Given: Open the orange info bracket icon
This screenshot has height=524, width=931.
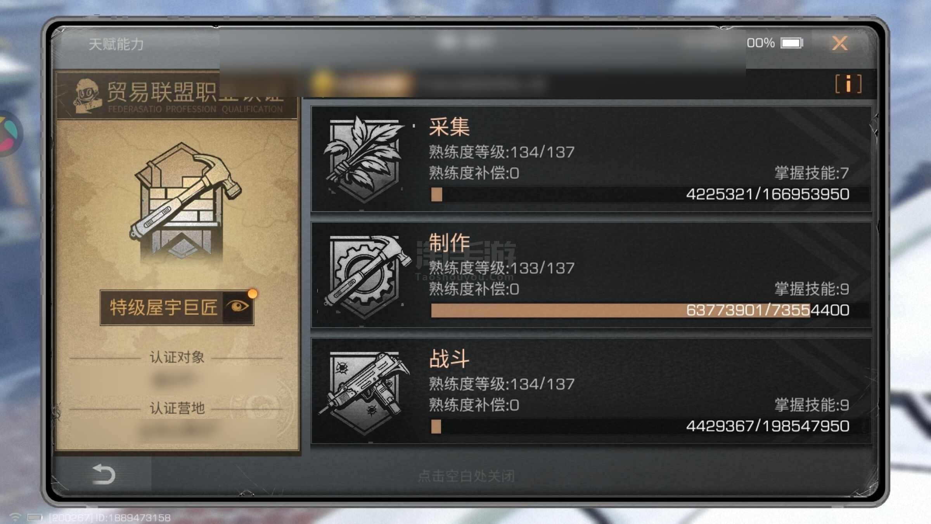Looking at the screenshot, I should click(848, 84).
